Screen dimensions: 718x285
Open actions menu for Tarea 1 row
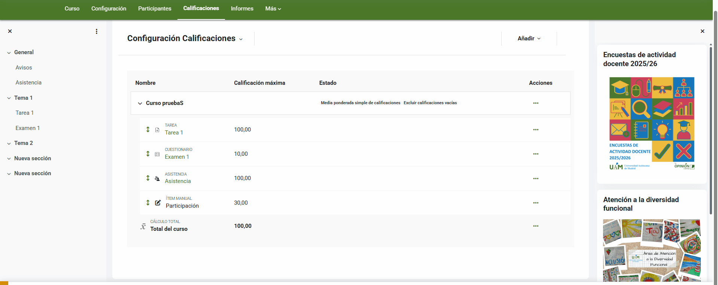coord(536,130)
